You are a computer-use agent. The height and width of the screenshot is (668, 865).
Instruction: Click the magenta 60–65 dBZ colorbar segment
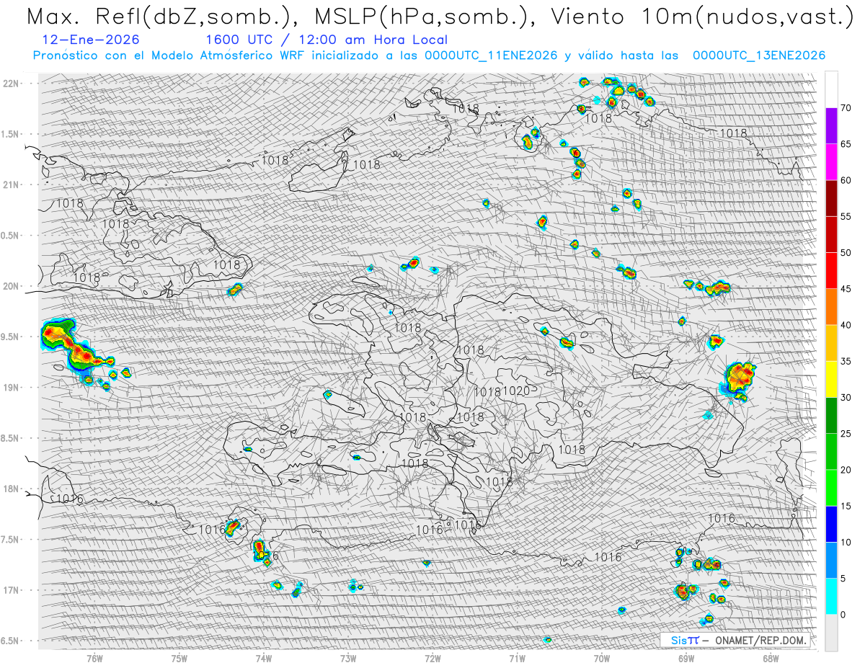[831, 162]
